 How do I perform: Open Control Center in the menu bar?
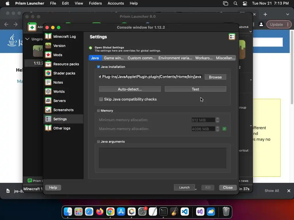click(x=245, y=3)
